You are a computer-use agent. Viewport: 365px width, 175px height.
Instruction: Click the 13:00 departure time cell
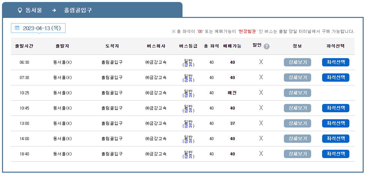[x=25, y=124]
